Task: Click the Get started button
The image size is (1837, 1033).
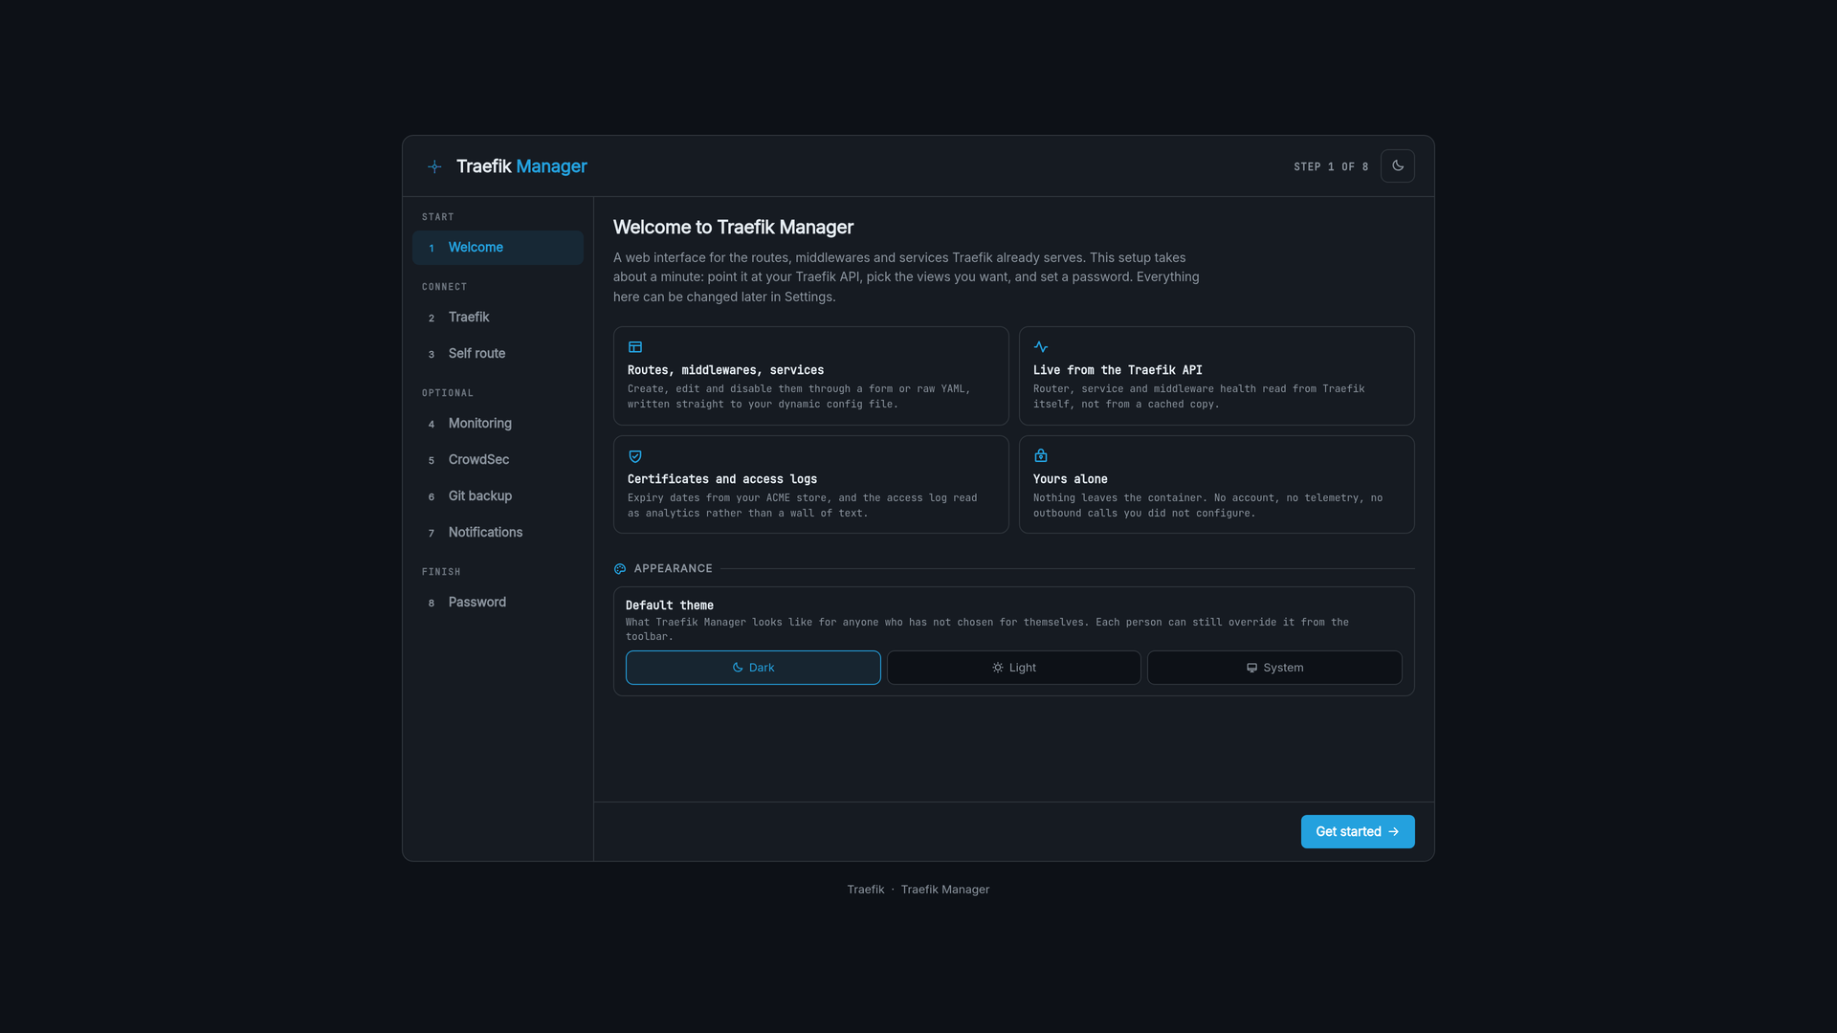Action: tap(1358, 832)
